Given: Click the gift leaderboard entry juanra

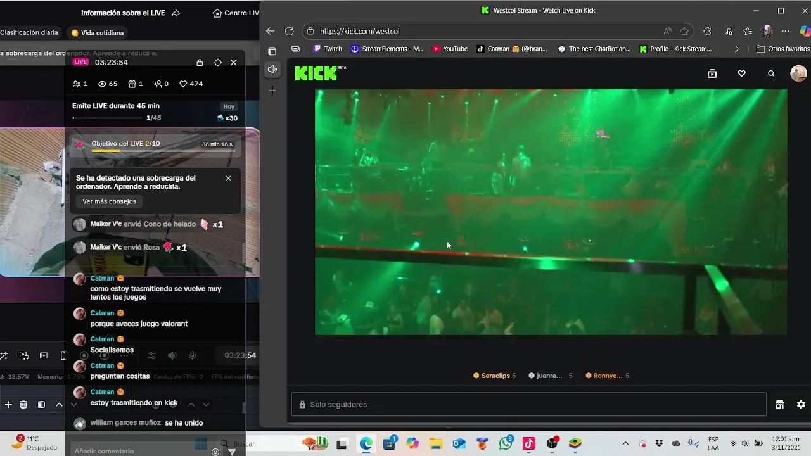Looking at the screenshot, I should point(550,376).
